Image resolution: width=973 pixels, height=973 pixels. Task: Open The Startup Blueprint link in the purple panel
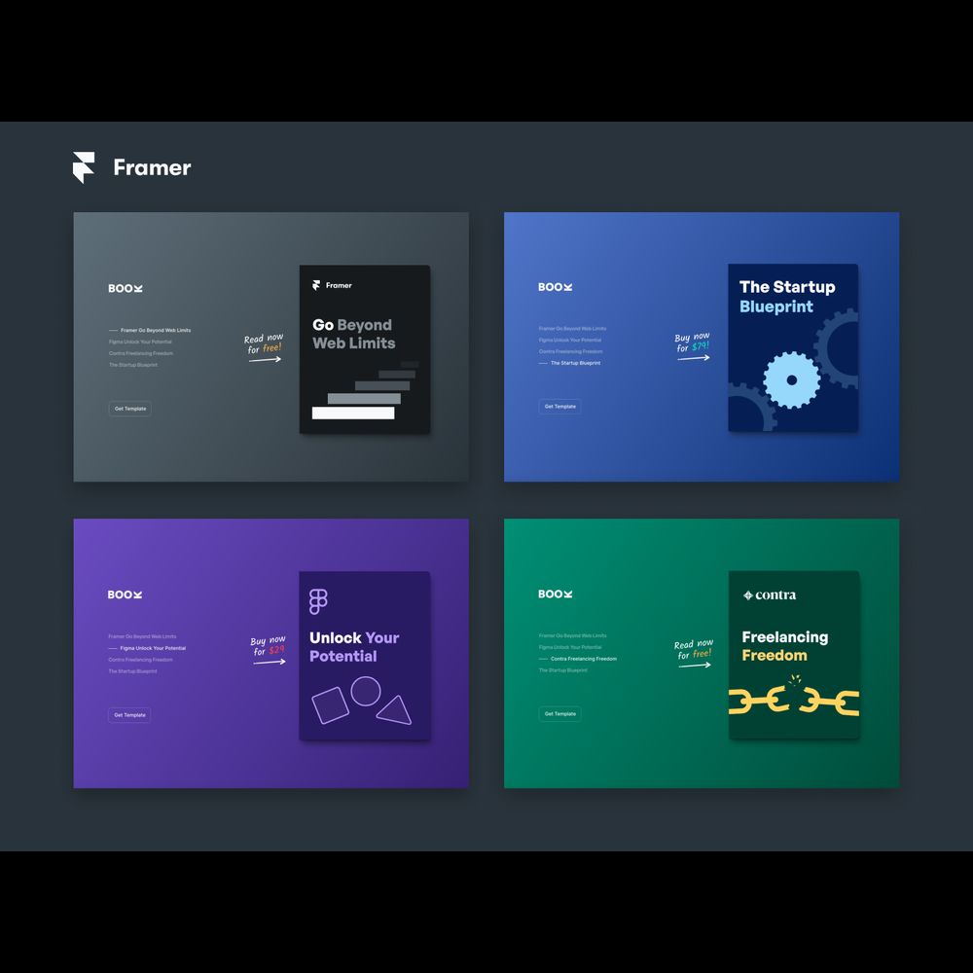point(132,671)
